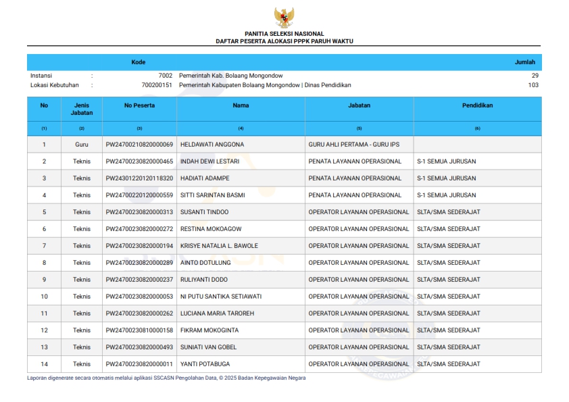
Task: Click the Pendidikan column header
Action: click(477, 105)
